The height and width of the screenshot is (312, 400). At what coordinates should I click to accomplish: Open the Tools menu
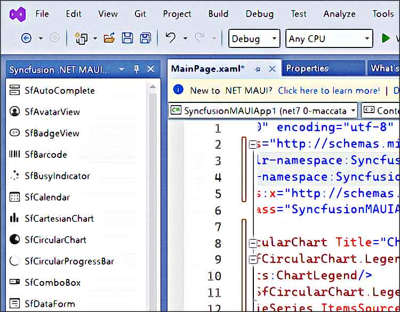[x=383, y=14]
